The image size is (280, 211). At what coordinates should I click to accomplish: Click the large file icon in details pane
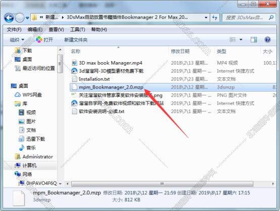pos(19,198)
